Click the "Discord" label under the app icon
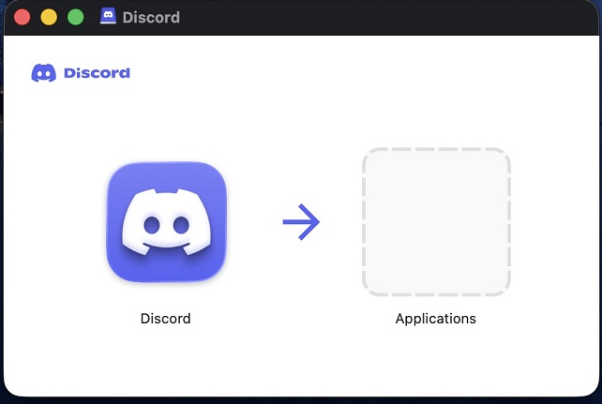This screenshot has width=602, height=404. click(165, 319)
